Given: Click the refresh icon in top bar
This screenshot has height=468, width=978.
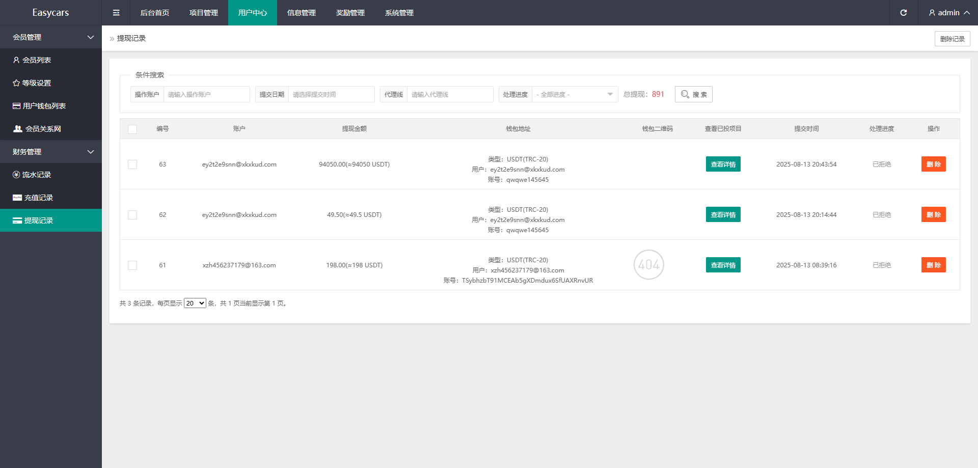Looking at the screenshot, I should [903, 13].
